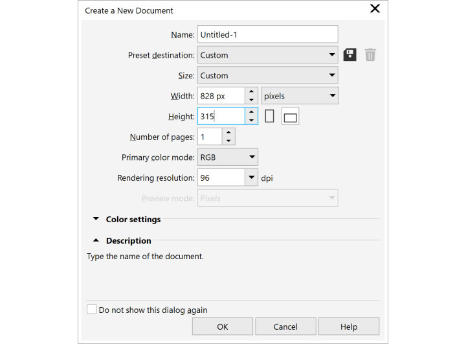Collapse the Description section
The height and width of the screenshot is (344, 466).
[96, 240]
